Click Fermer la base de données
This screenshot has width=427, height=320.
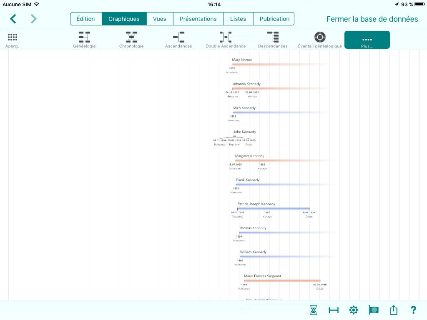[372, 19]
